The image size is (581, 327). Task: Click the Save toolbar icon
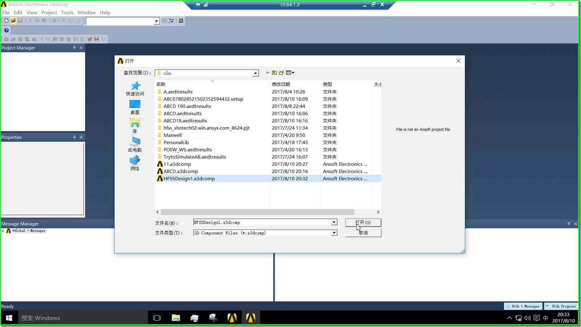click(x=20, y=21)
